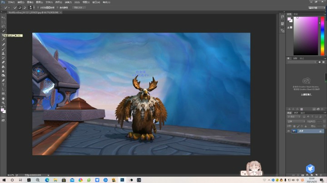
Task: Click Add to Selection mode icon
Action: coord(20,8)
